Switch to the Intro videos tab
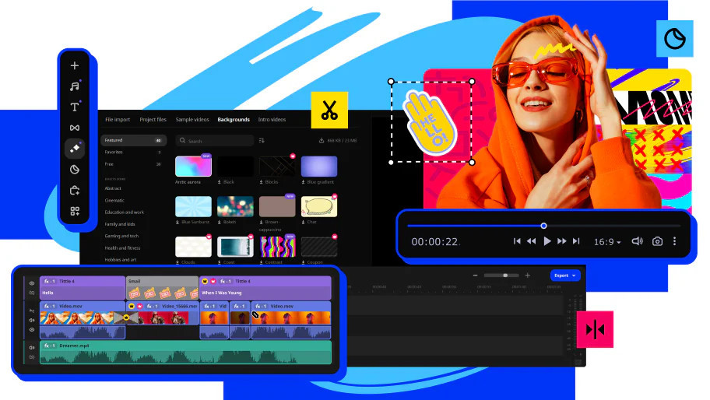The image size is (710, 400). coord(272,120)
